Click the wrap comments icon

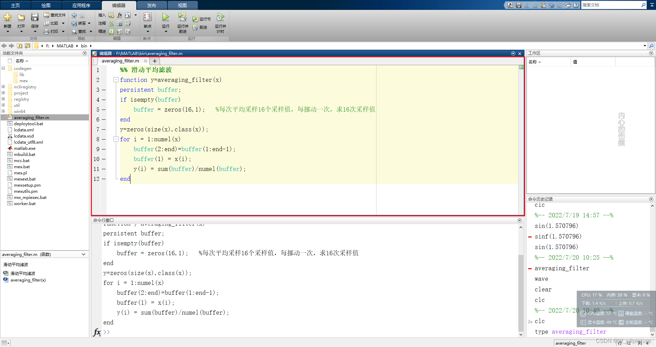(128, 23)
